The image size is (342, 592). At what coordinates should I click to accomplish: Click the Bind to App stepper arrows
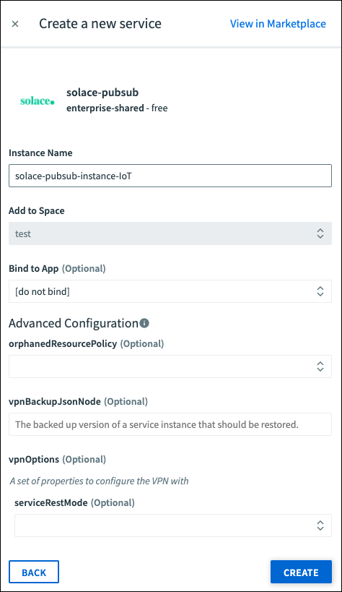(320, 291)
